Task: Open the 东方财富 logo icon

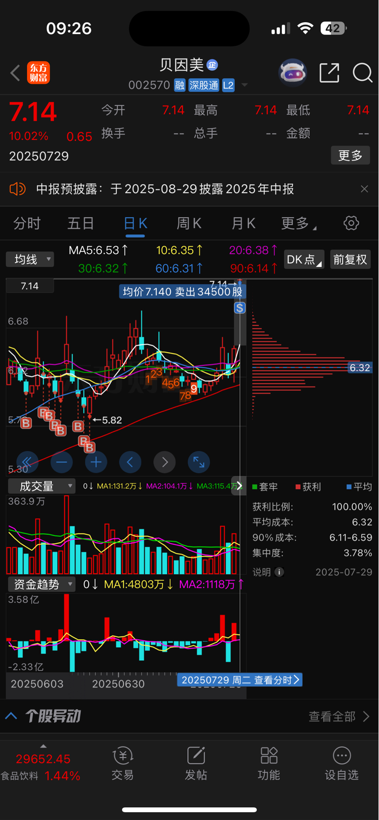Action: 38,73
